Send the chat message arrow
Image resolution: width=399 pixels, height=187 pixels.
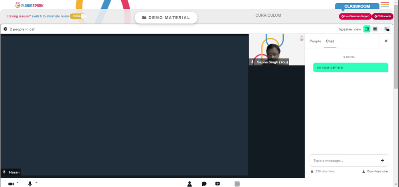pyautogui.click(x=382, y=160)
